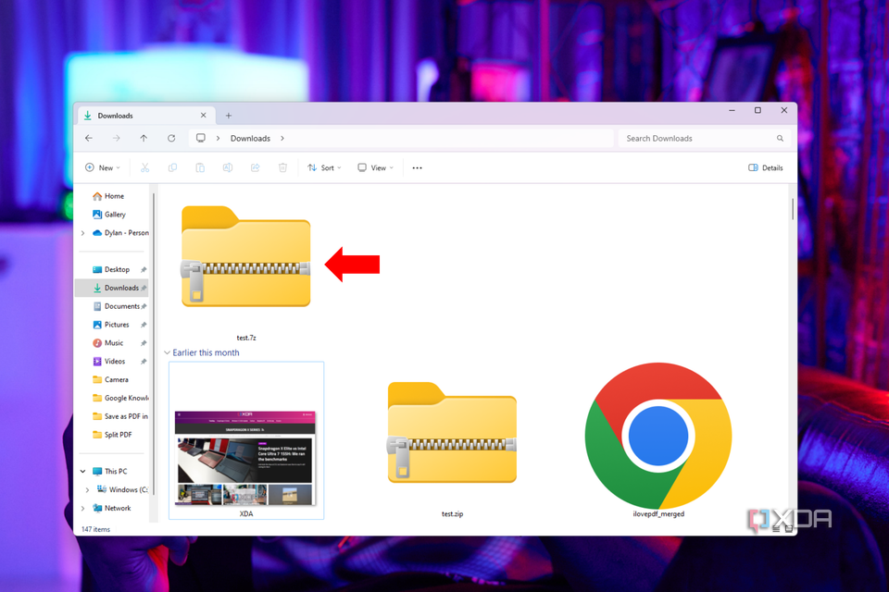Open the View options dropdown

pos(374,167)
